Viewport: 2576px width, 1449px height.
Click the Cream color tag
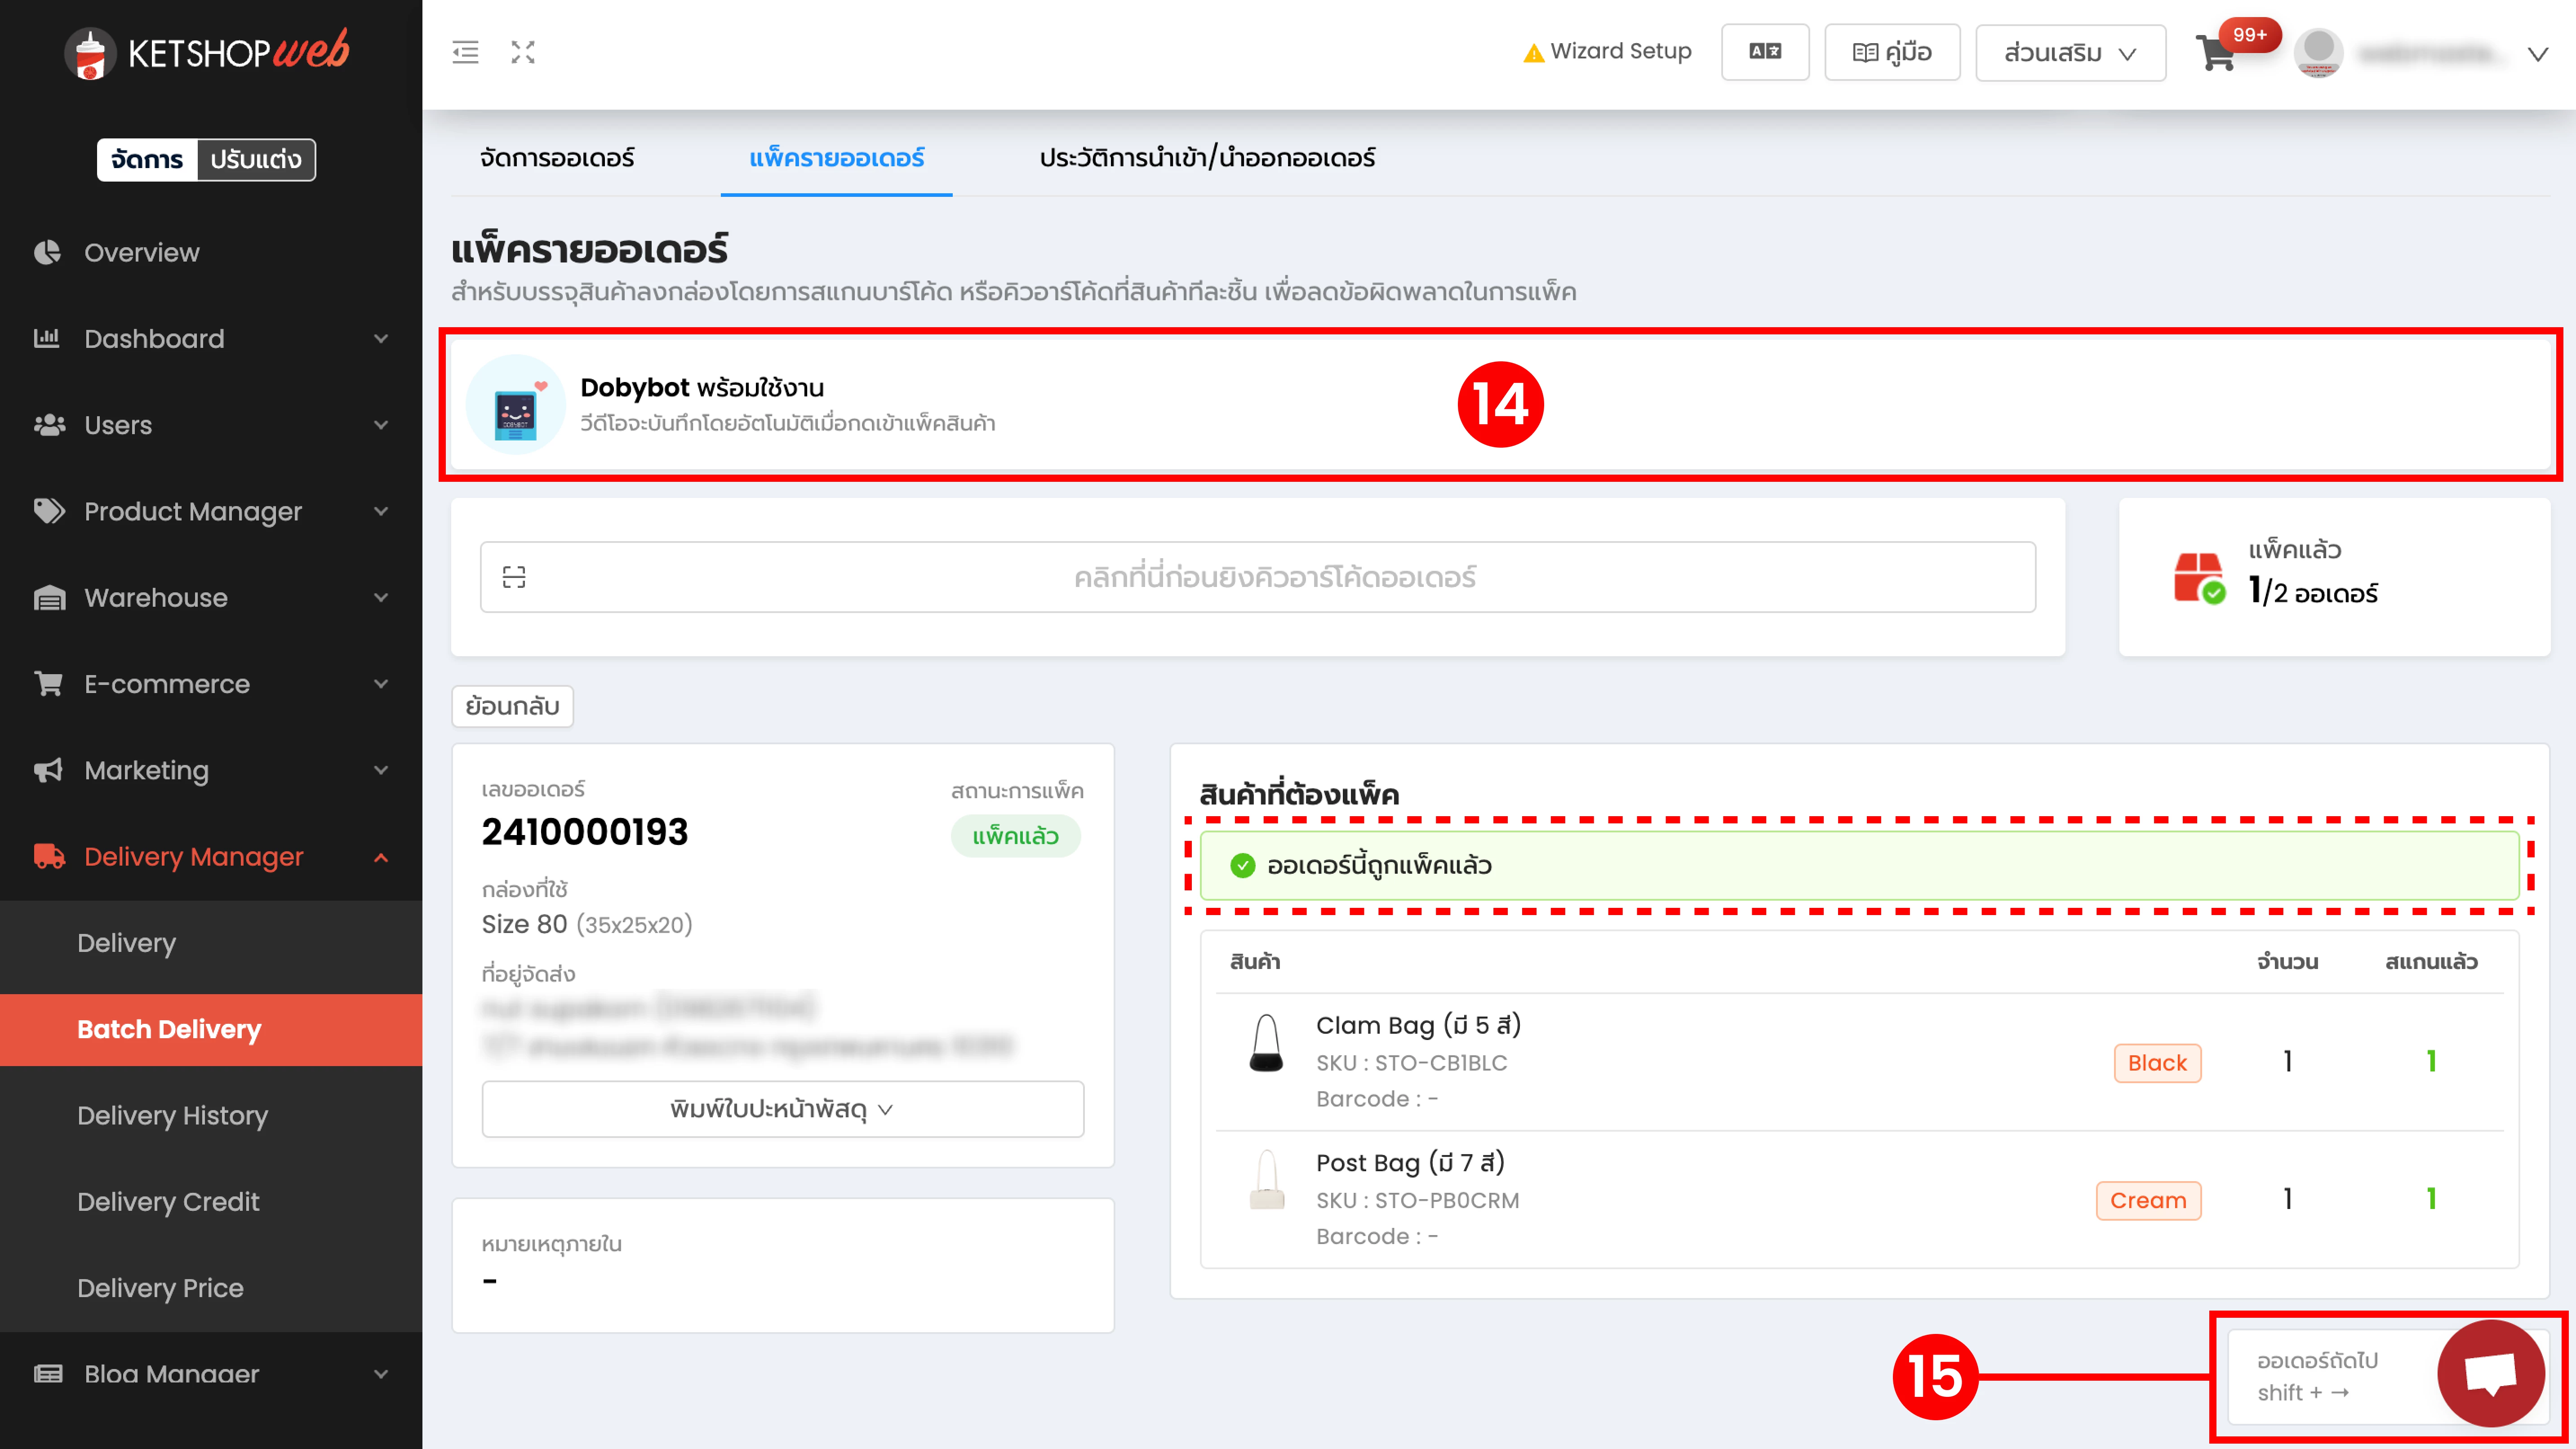point(2148,1200)
